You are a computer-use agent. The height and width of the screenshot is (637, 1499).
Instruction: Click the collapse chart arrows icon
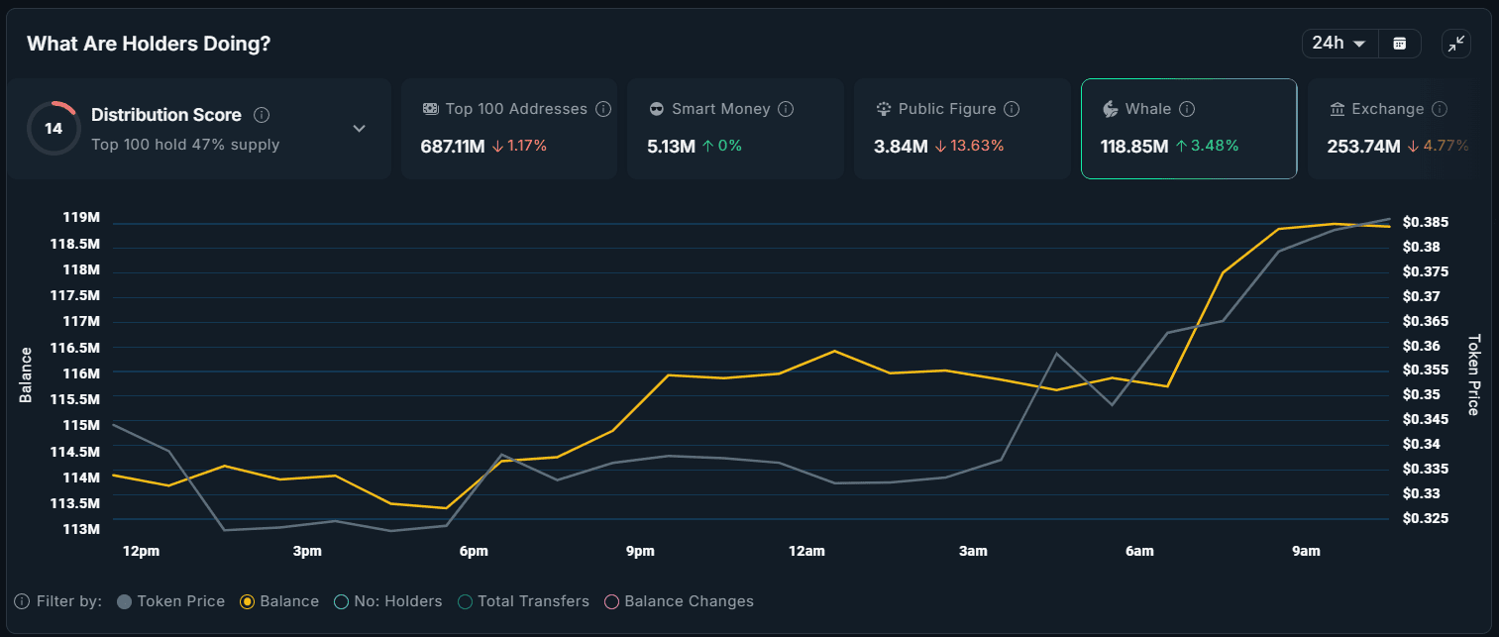[1456, 43]
